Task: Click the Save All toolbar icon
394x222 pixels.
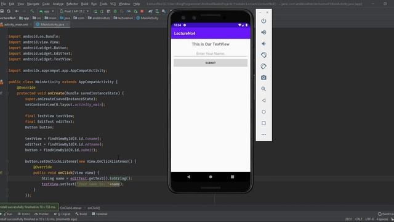Action: pyautogui.click(x=2, y=11)
